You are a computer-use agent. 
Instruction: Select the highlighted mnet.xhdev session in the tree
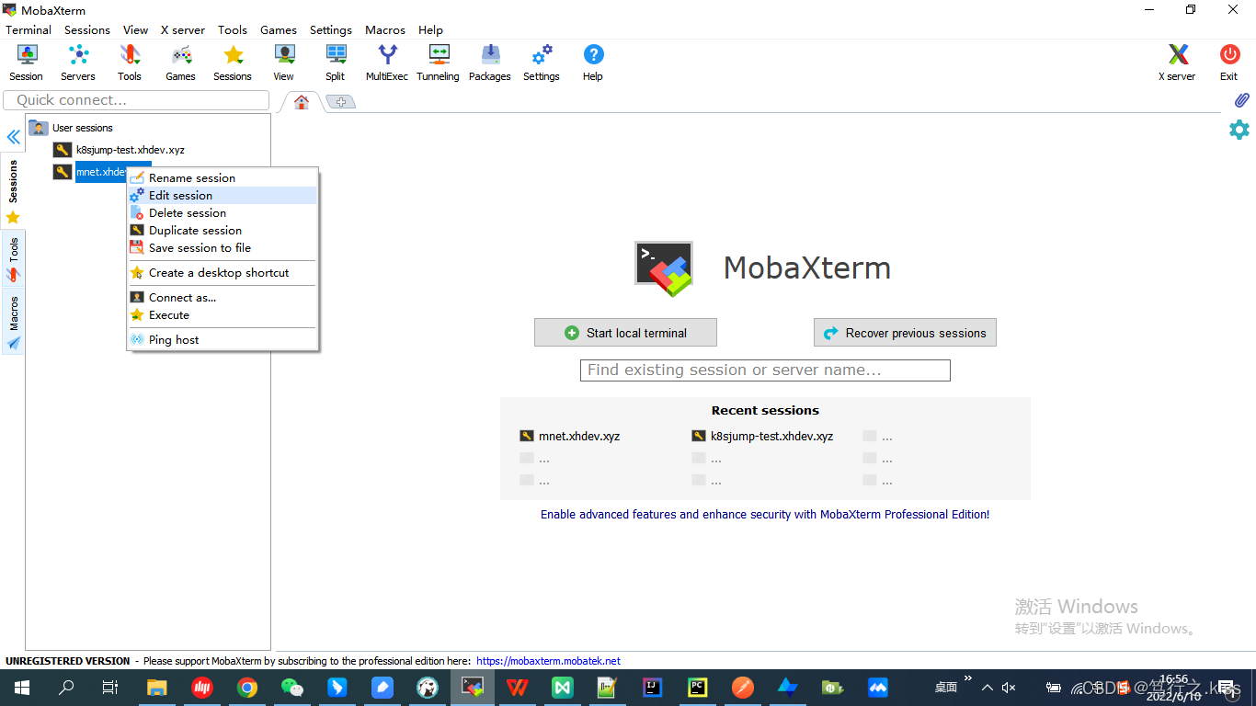101,172
